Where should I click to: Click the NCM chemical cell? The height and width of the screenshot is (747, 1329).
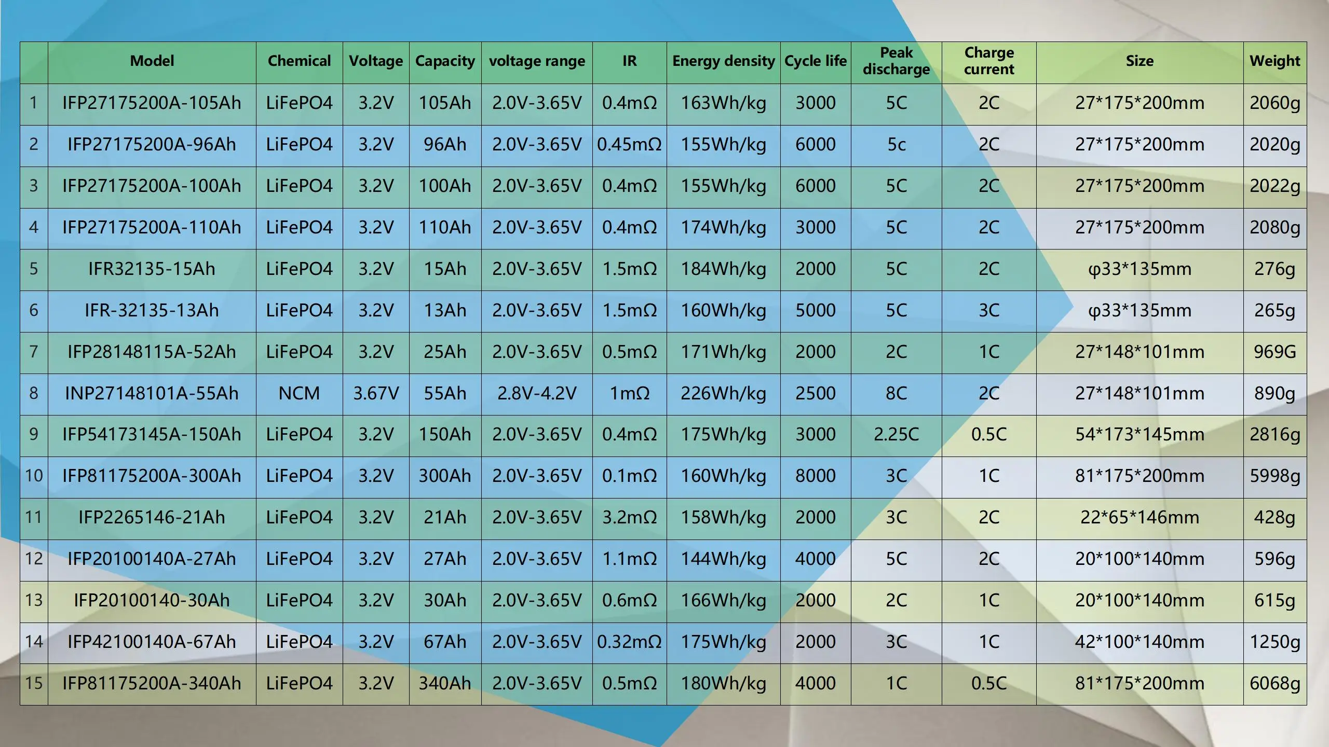[x=299, y=393]
